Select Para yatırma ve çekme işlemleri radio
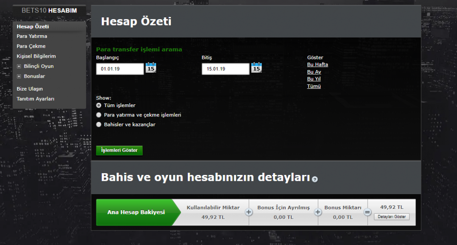 coord(99,115)
